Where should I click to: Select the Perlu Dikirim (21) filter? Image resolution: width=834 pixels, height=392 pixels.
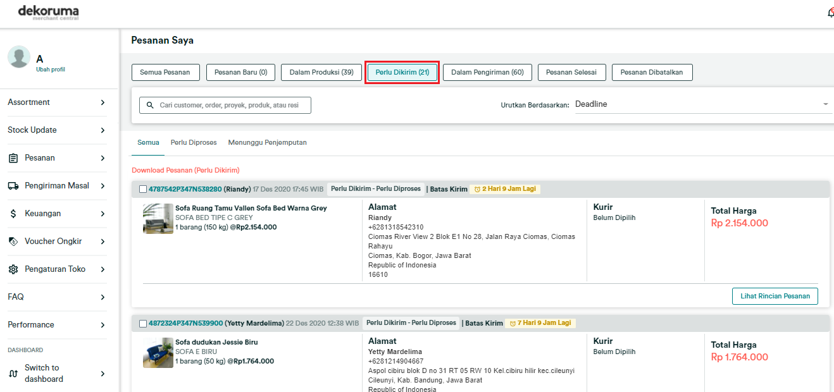402,72
